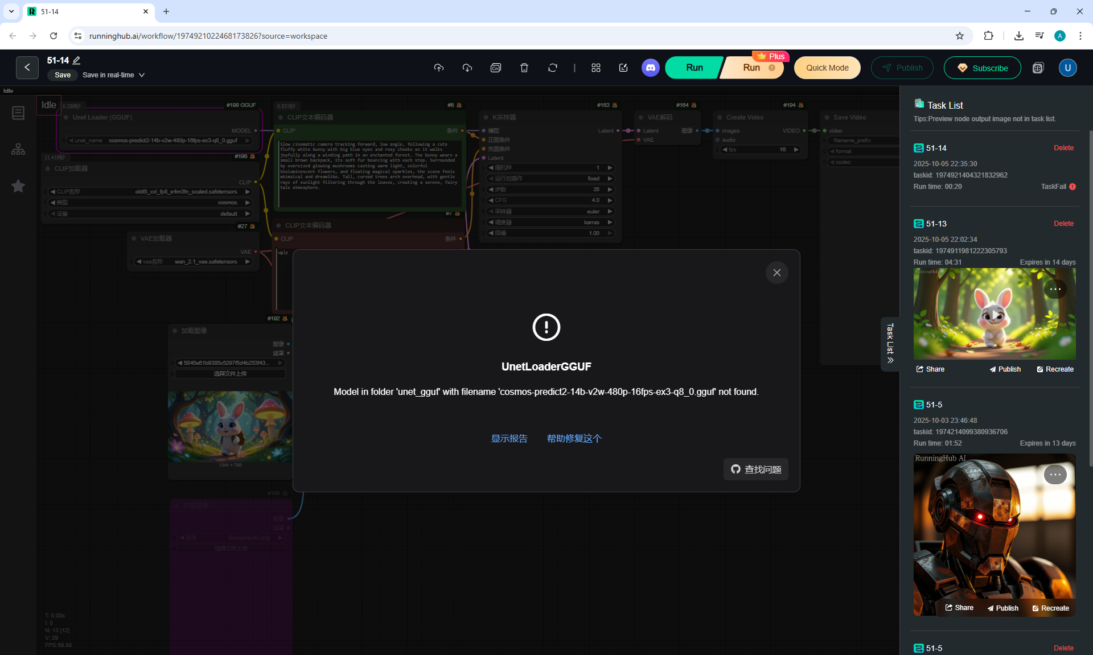
Task: Open the Discord icon
Action: point(650,68)
